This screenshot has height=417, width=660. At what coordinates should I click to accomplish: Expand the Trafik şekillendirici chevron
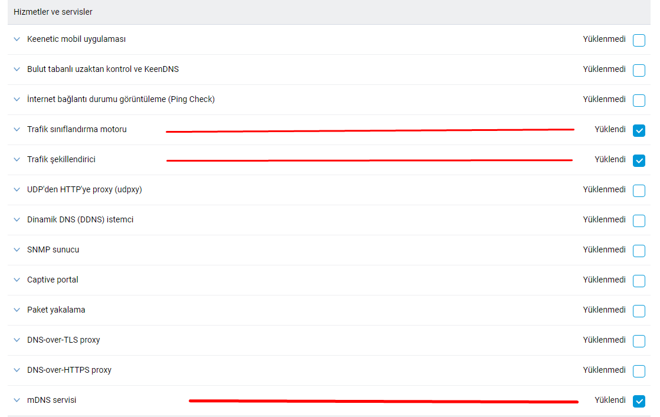coord(17,159)
